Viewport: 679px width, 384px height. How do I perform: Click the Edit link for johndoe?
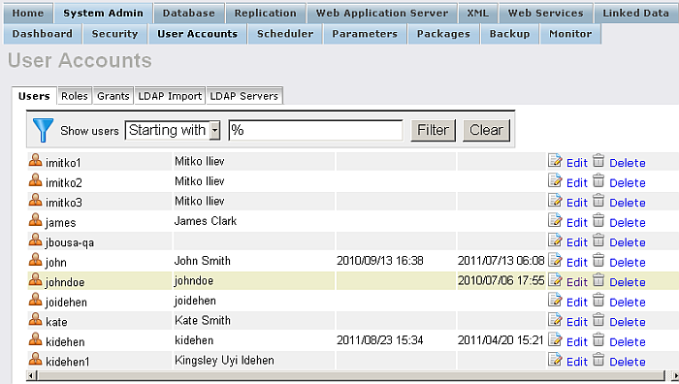[x=577, y=282]
